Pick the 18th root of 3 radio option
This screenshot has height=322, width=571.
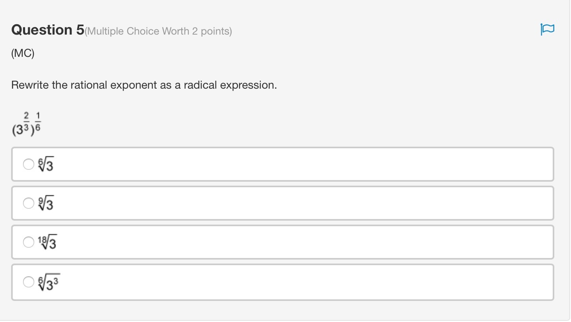point(29,242)
